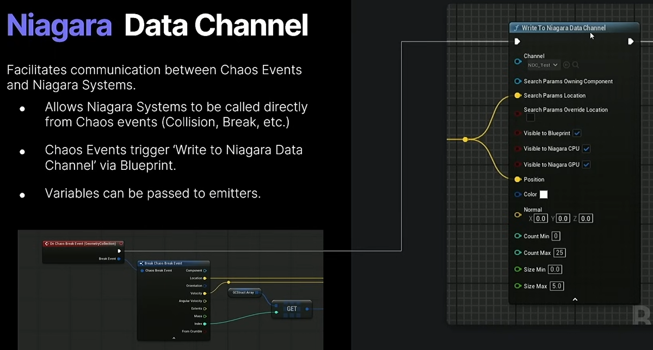Click the Component output pin on Break node
Viewport: 653px width, 350px height.
coord(205,271)
